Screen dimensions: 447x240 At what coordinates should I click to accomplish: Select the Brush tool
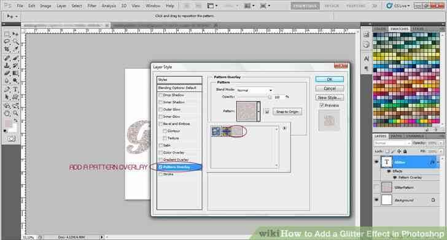(x=15, y=58)
